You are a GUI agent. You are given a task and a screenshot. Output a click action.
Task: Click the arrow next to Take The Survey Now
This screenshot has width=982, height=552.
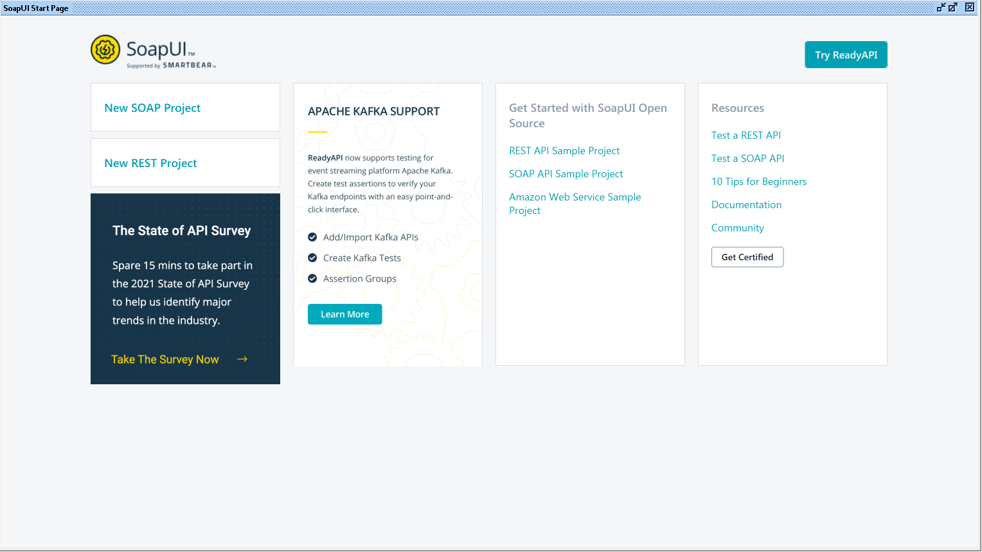242,359
